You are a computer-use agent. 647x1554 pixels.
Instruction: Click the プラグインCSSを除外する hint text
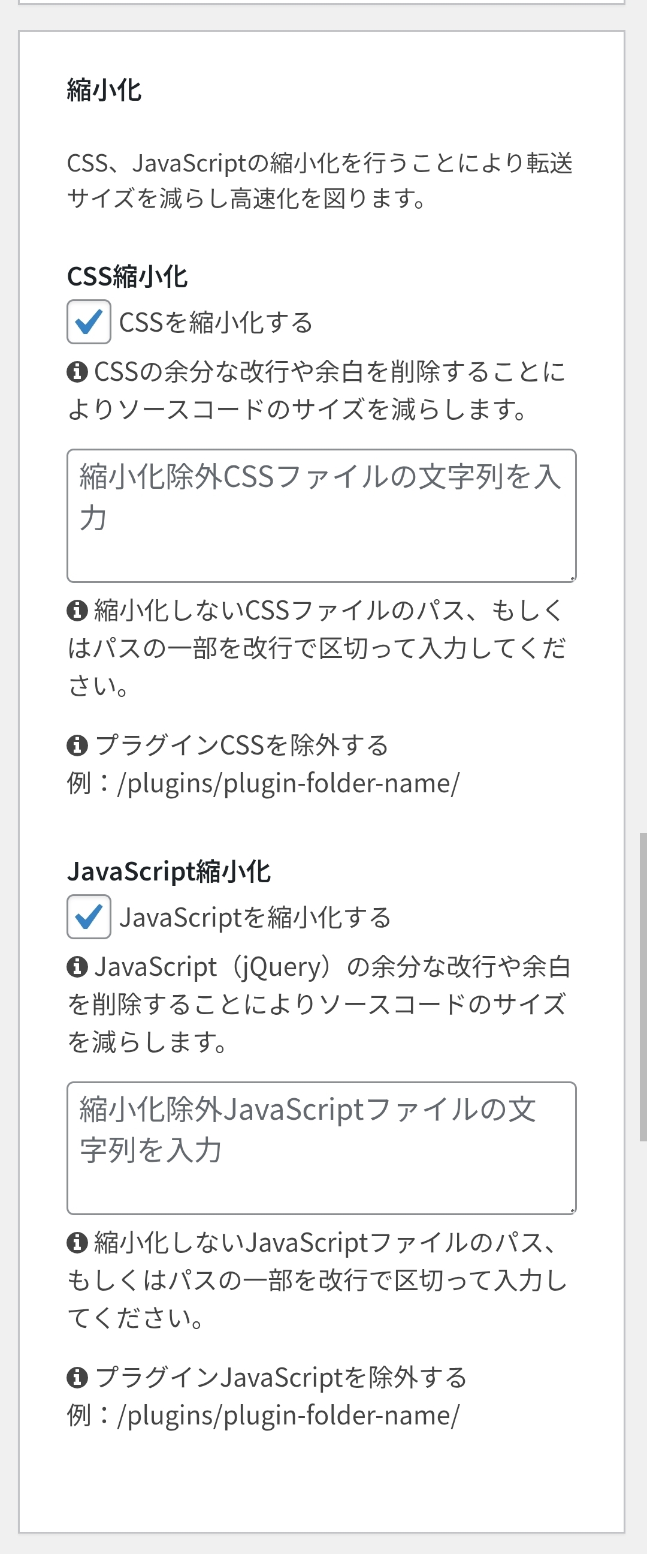coord(241,746)
